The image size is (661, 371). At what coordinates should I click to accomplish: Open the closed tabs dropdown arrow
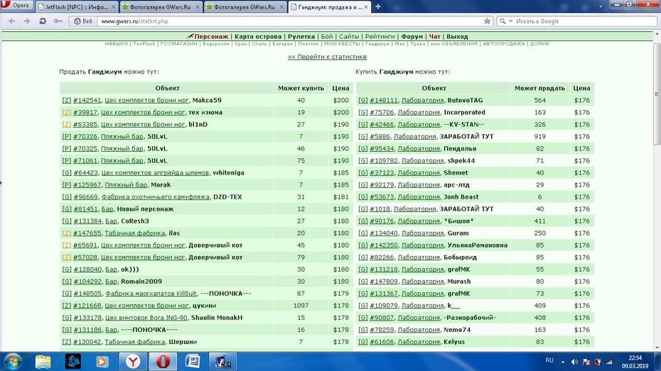pos(601,6)
